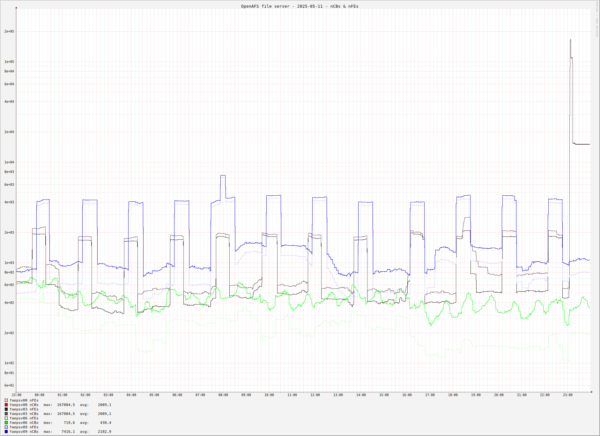Select the 'faepsv06 nCBs' legend label

[24, 423]
